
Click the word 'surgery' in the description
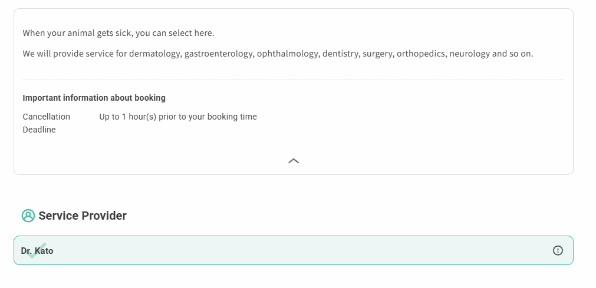point(378,54)
